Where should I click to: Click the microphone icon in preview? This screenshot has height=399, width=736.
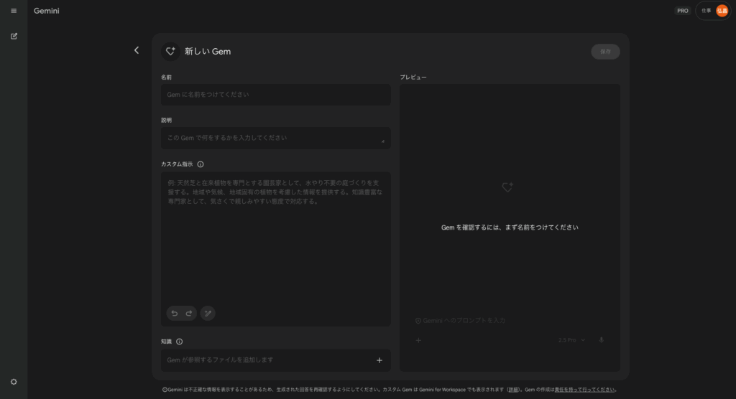click(x=602, y=339)
